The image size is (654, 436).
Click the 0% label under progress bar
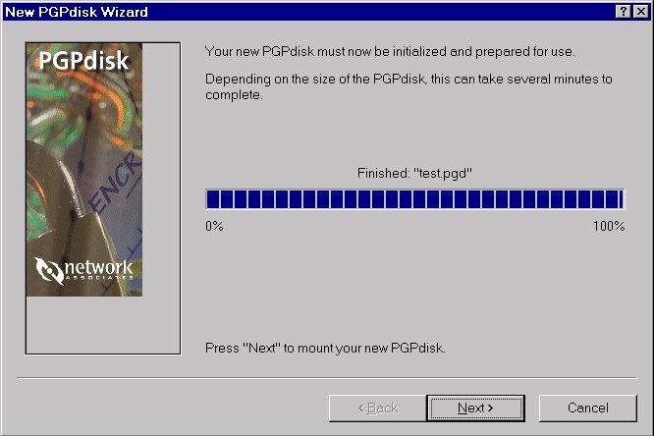point(214,226)
